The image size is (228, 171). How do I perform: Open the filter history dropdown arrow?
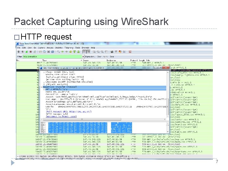[83, 57]
